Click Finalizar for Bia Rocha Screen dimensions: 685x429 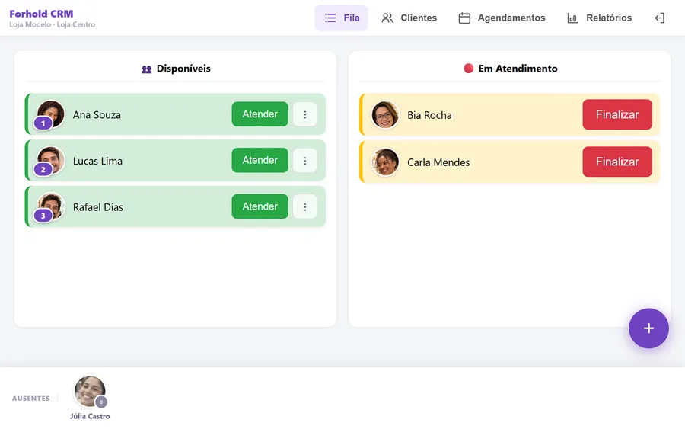pos(617,114)
